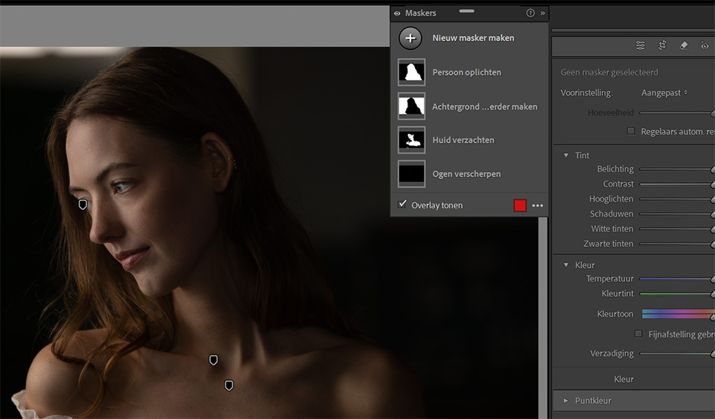Viewport: 715px width, 419px height.
Task: Select the Persoon oplichten mask
Action: click(x=466, y=72)
